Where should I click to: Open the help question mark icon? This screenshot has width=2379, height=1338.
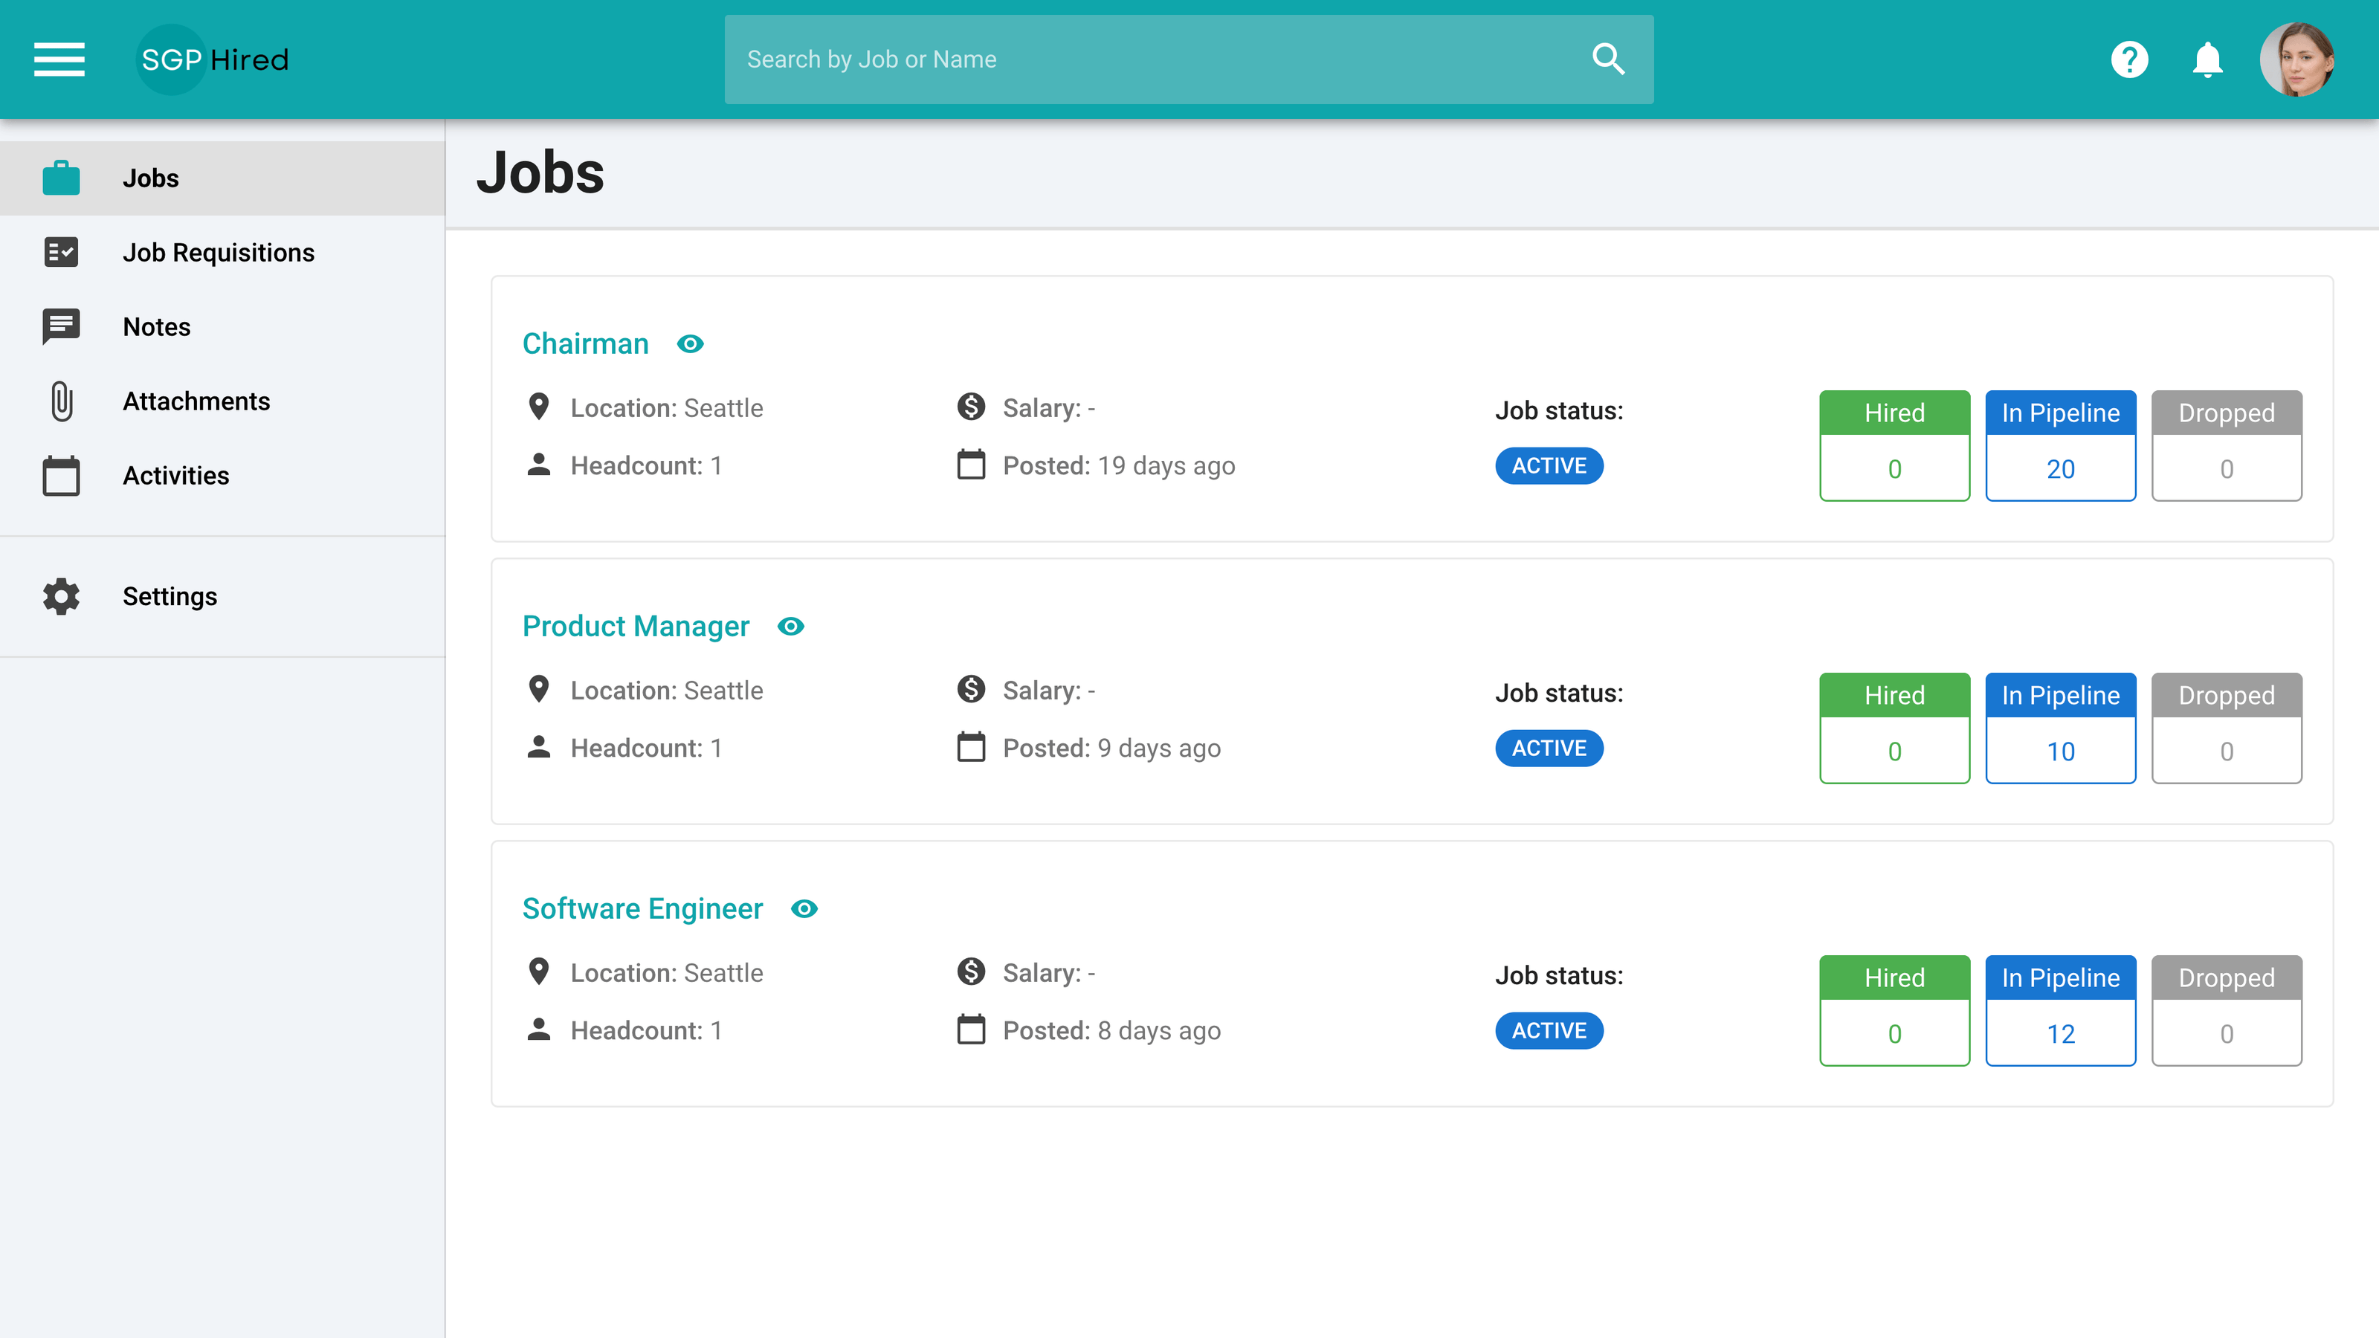pyautogui.click(x=2128, y=59)
